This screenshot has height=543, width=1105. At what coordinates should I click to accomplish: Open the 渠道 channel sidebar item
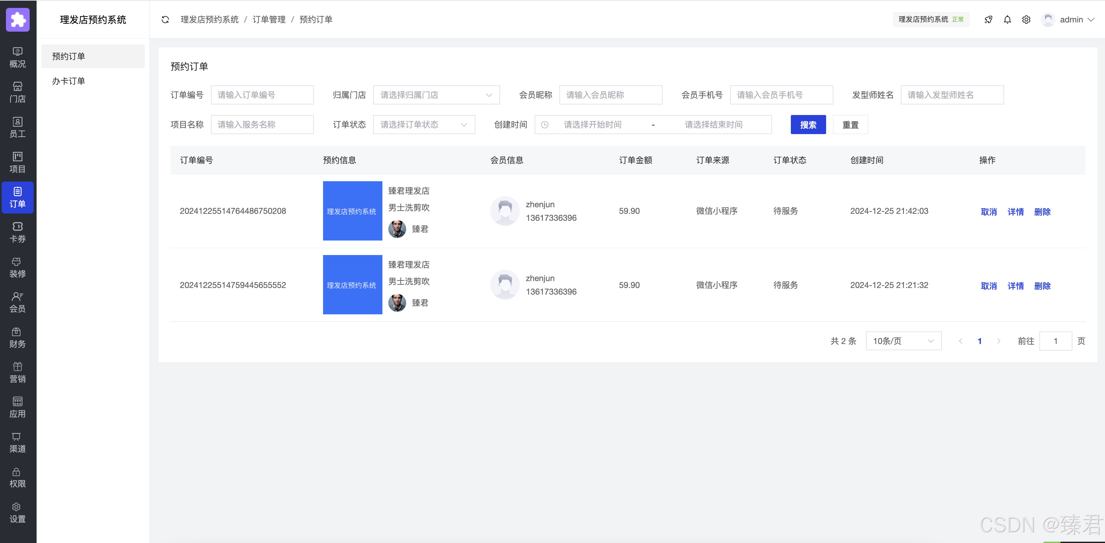[x=17, y=442]
